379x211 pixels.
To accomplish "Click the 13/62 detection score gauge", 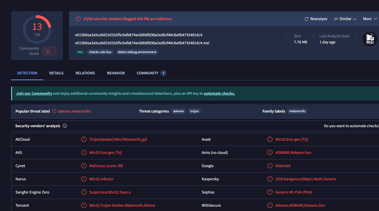I will [x=37, y=29].
